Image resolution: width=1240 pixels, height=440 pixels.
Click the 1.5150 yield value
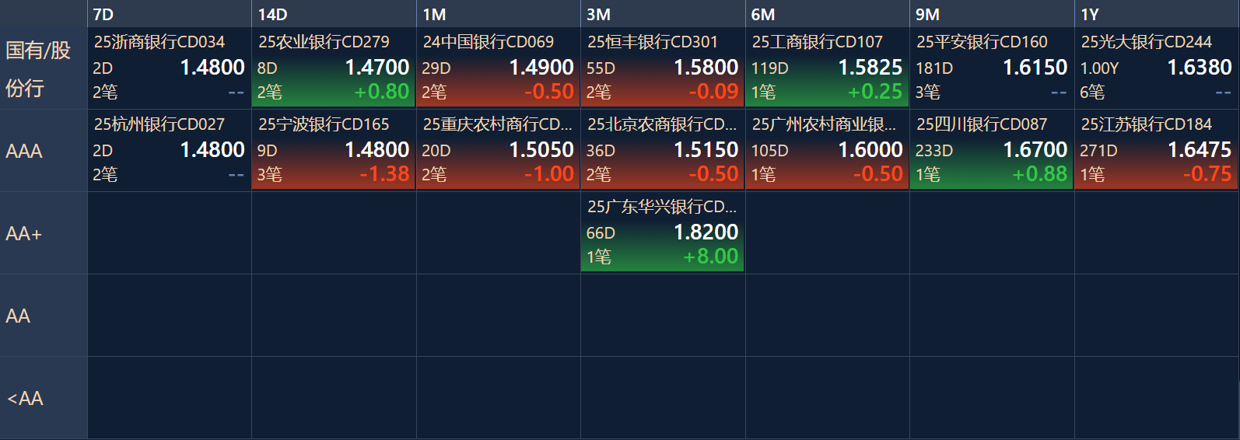pos(706,150)
